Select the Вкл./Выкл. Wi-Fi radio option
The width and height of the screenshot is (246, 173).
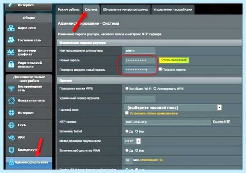pyautogui.click(x=127, y=88)
